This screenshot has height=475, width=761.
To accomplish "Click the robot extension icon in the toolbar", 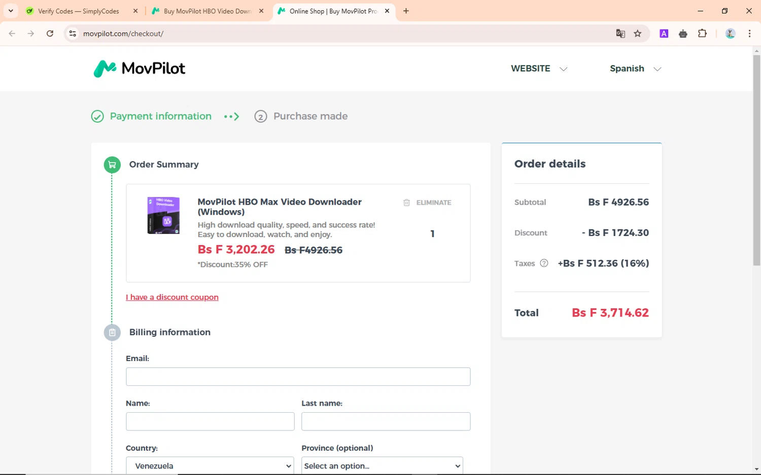I will coord(683,33).
